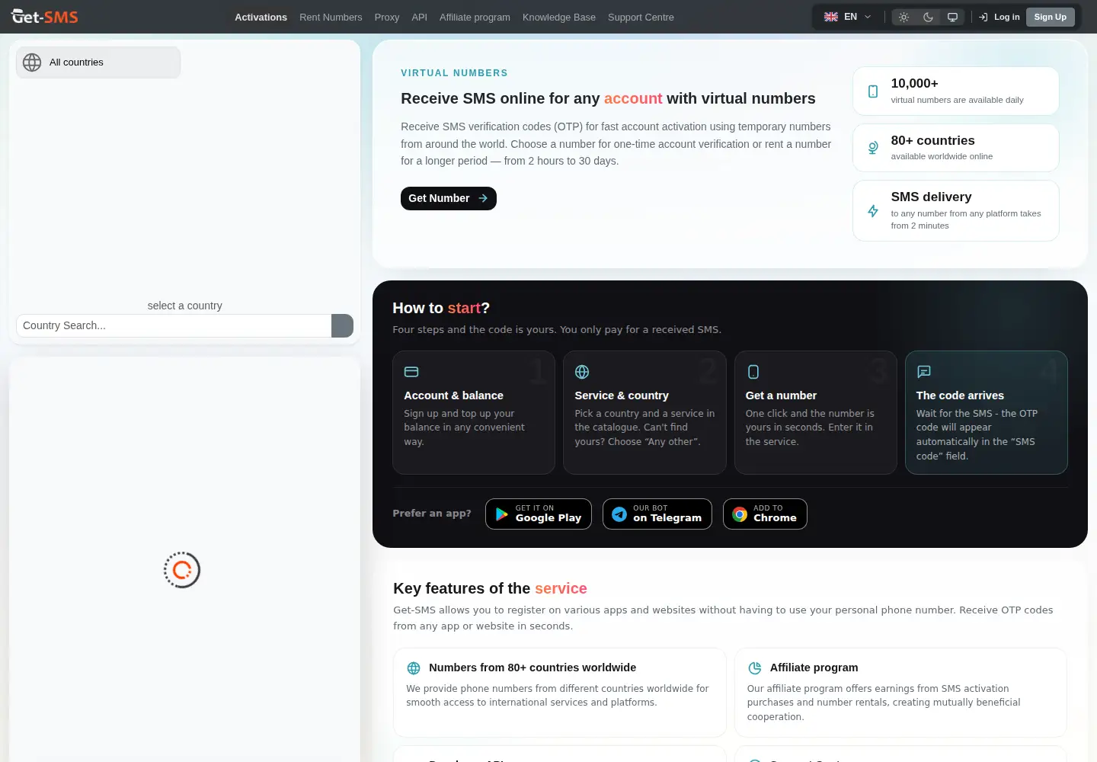Click the grey button beside Country Search
This screenshot has width=1097, height=762.
coord(342,325)
